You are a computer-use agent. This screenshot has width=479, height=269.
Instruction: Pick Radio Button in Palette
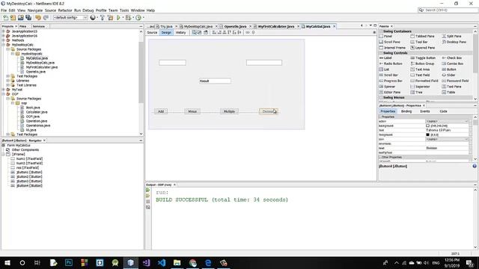[391, 64]
